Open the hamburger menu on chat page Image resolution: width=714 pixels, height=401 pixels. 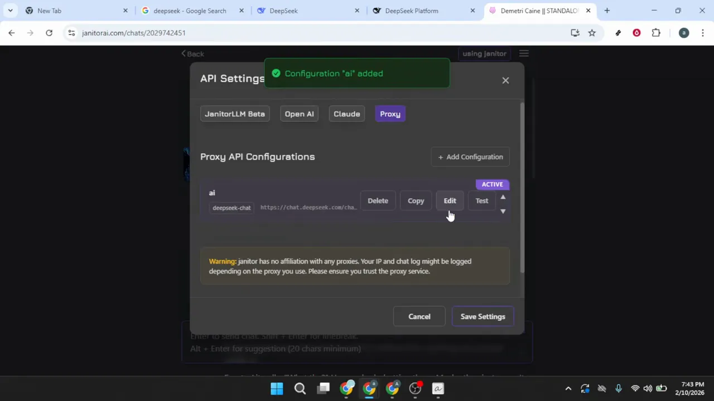(x=524, y=53)
